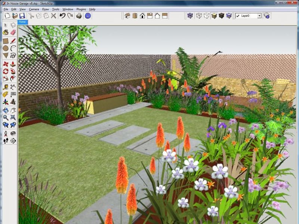Click the Paste toolbar icon

pyautogui.click(x=46, y=16)
